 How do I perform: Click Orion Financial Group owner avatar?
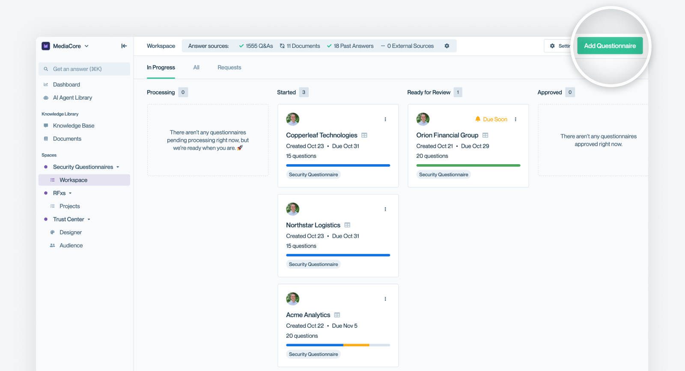pyautogui.click(x=423, y=119)
